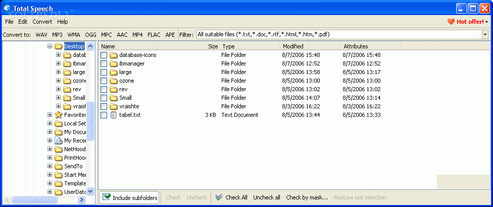Tick the checkbox for large folder
Viewport: 493px width, 207px height.
coord(104,72)
